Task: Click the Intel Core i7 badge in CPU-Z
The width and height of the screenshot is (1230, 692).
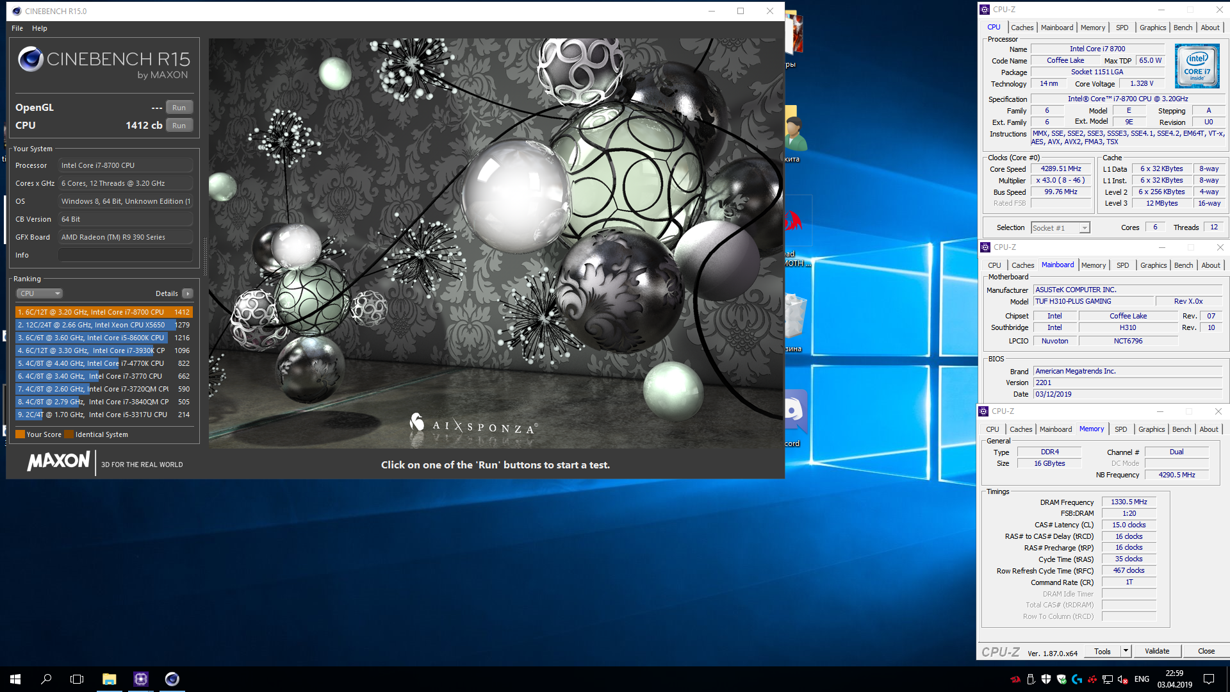Action: [x=1197, y=67]
